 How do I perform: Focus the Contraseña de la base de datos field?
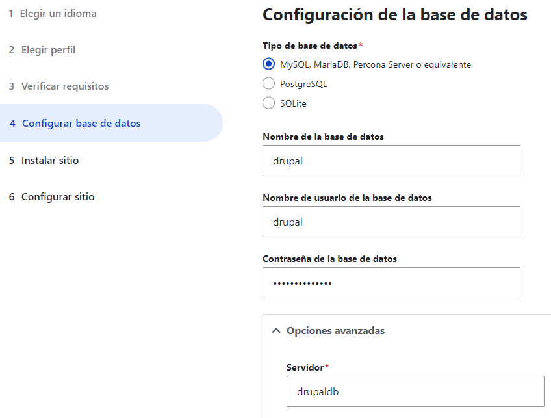click(x=391, y=283)
